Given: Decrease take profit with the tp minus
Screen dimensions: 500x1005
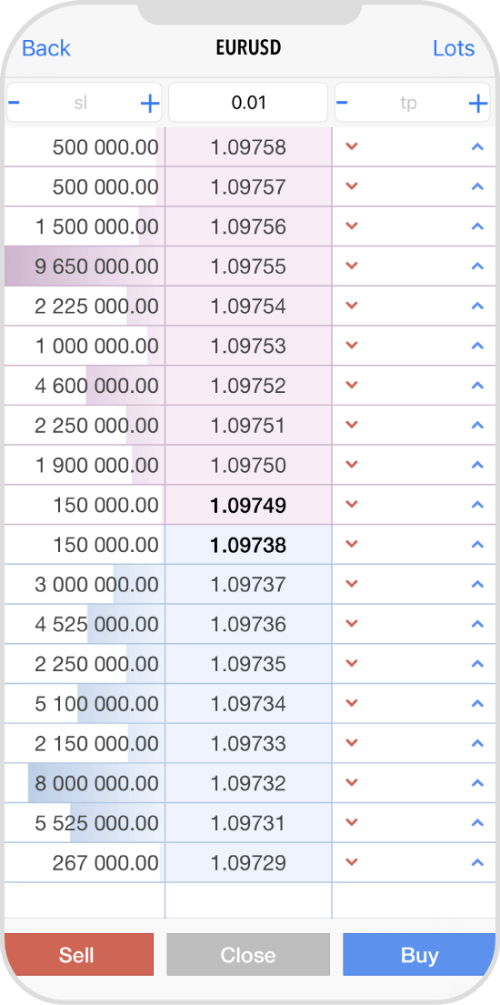Looking at the screenshot, I should pyautogui.click(x=343, y=102).
